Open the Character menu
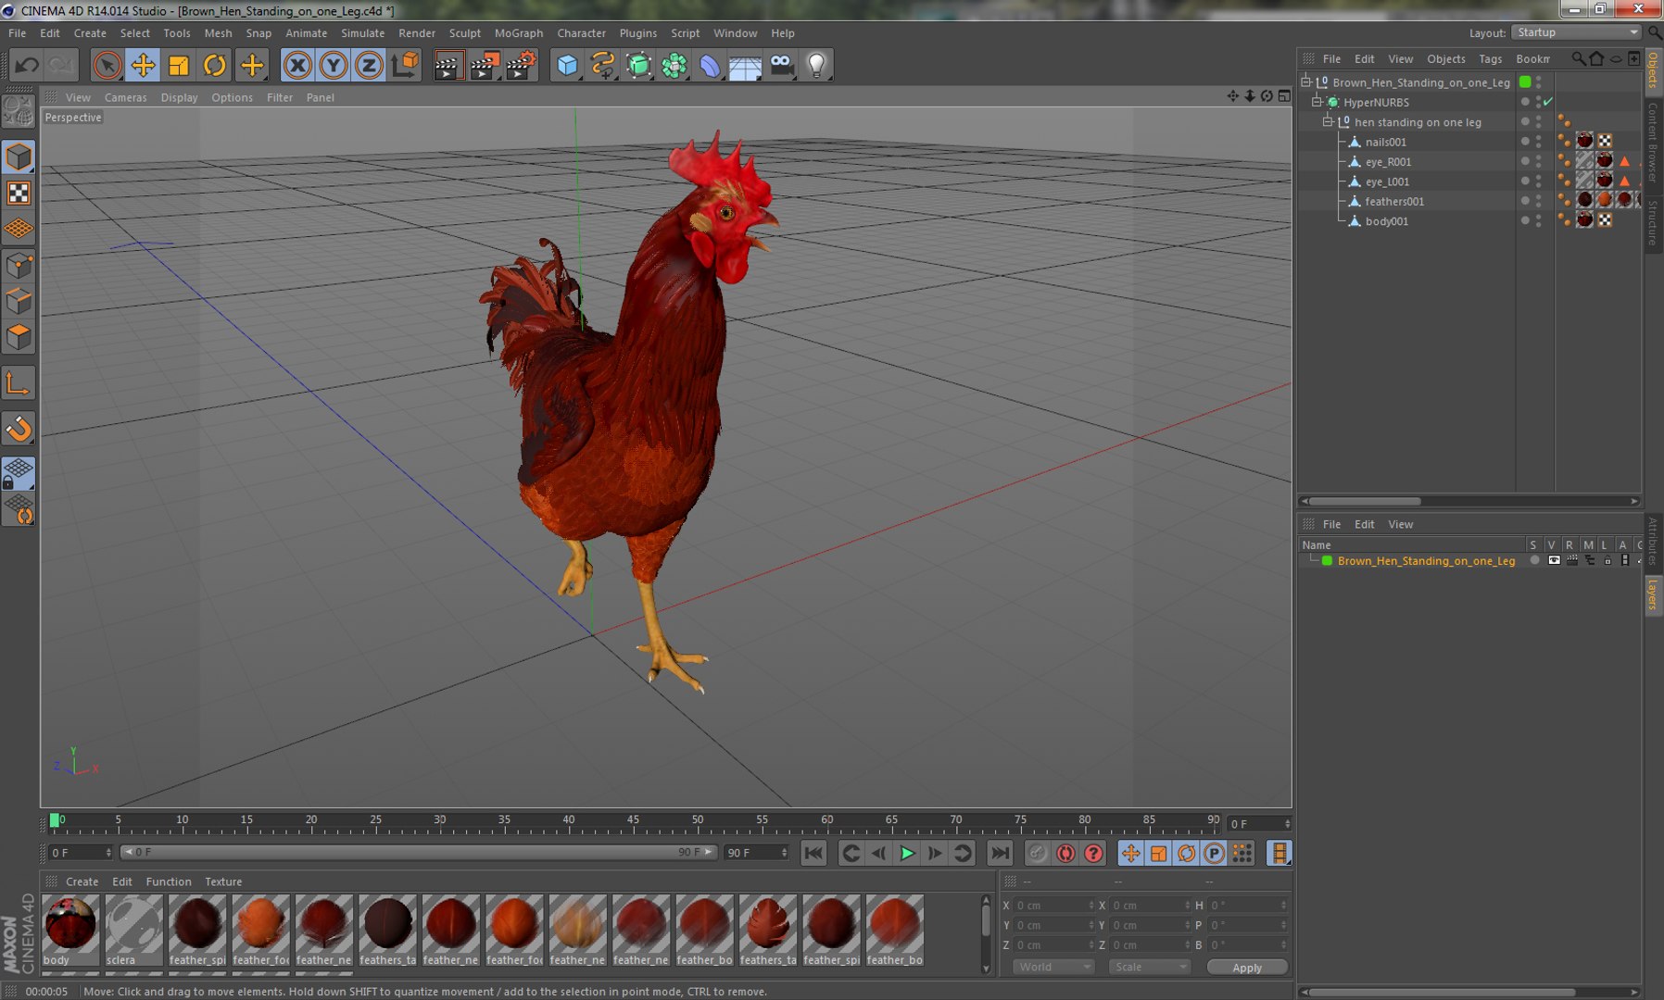This screenshot has height=1000, width=1664. click(581, 32)
